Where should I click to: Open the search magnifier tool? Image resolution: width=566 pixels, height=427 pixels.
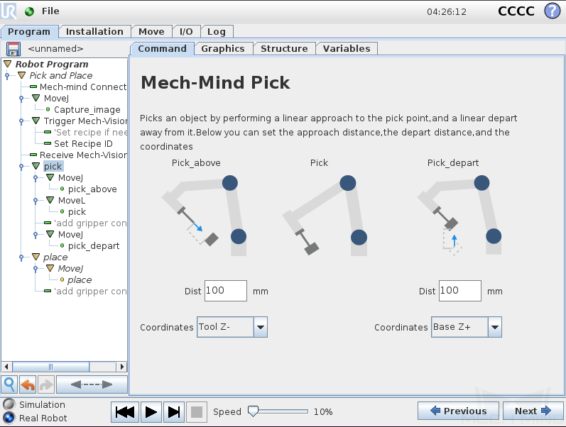coord(10,384)
